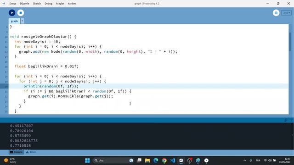Open Task View on the taskbar
The height and width of the screenshot is (165, 294).
pyautogui.click(x=139, y=160)
